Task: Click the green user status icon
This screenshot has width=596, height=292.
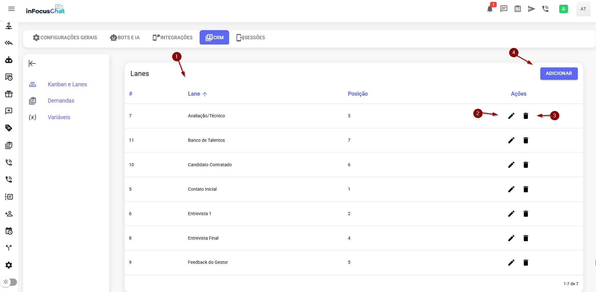Action: point(563,9)
